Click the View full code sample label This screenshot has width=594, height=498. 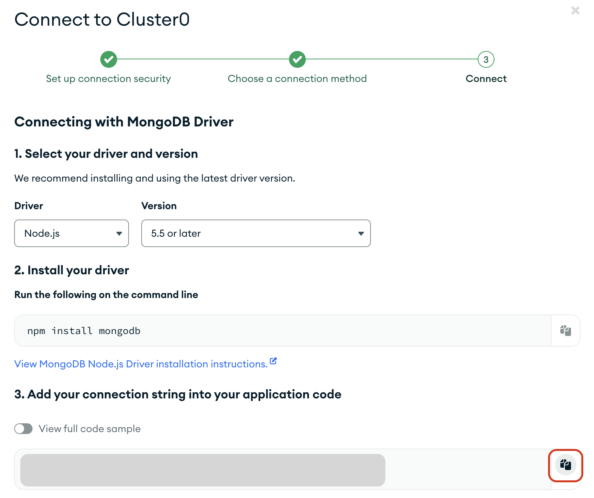[90, 429]
